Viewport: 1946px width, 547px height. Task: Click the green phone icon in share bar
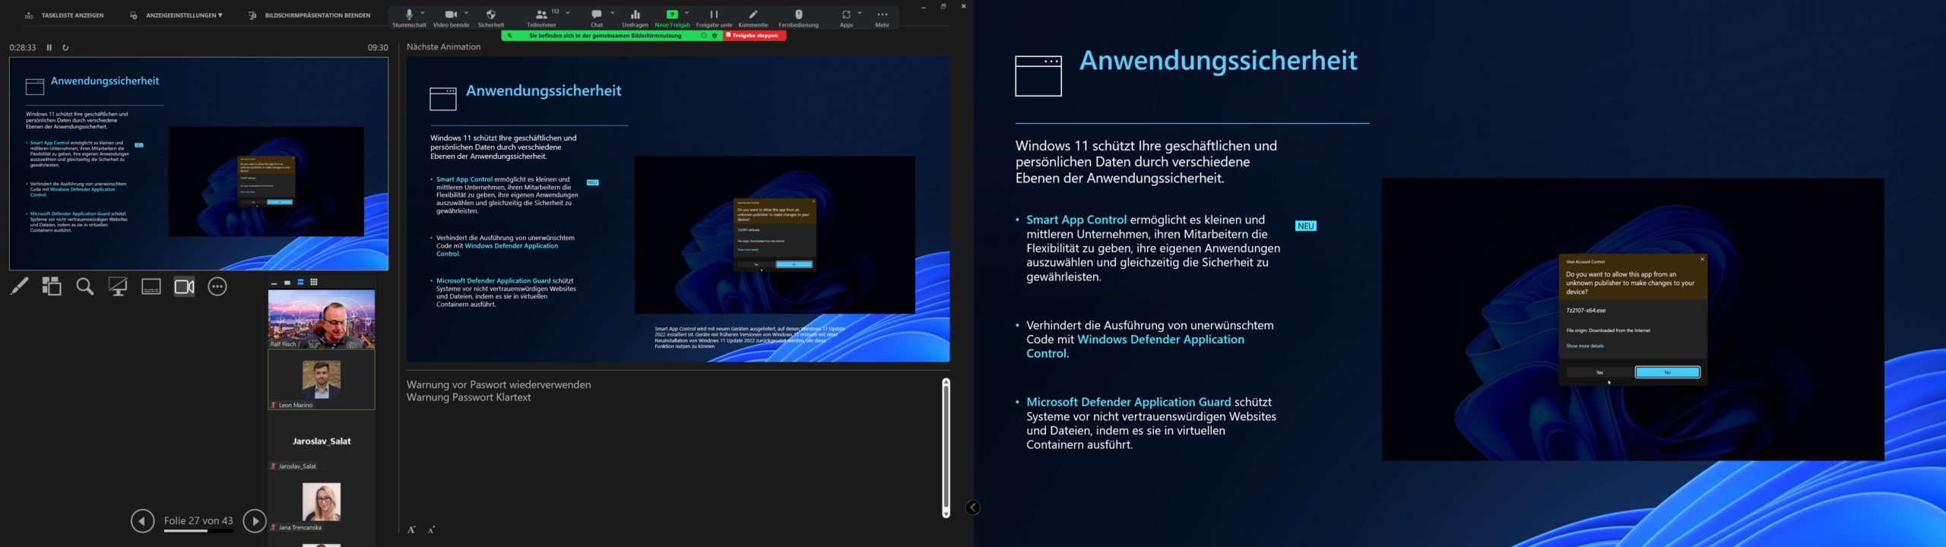coord(509,35)
